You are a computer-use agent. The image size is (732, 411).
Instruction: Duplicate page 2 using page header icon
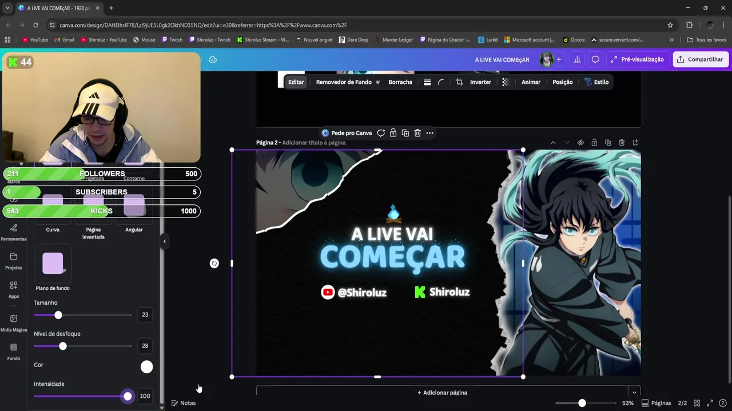pos(608,143)
